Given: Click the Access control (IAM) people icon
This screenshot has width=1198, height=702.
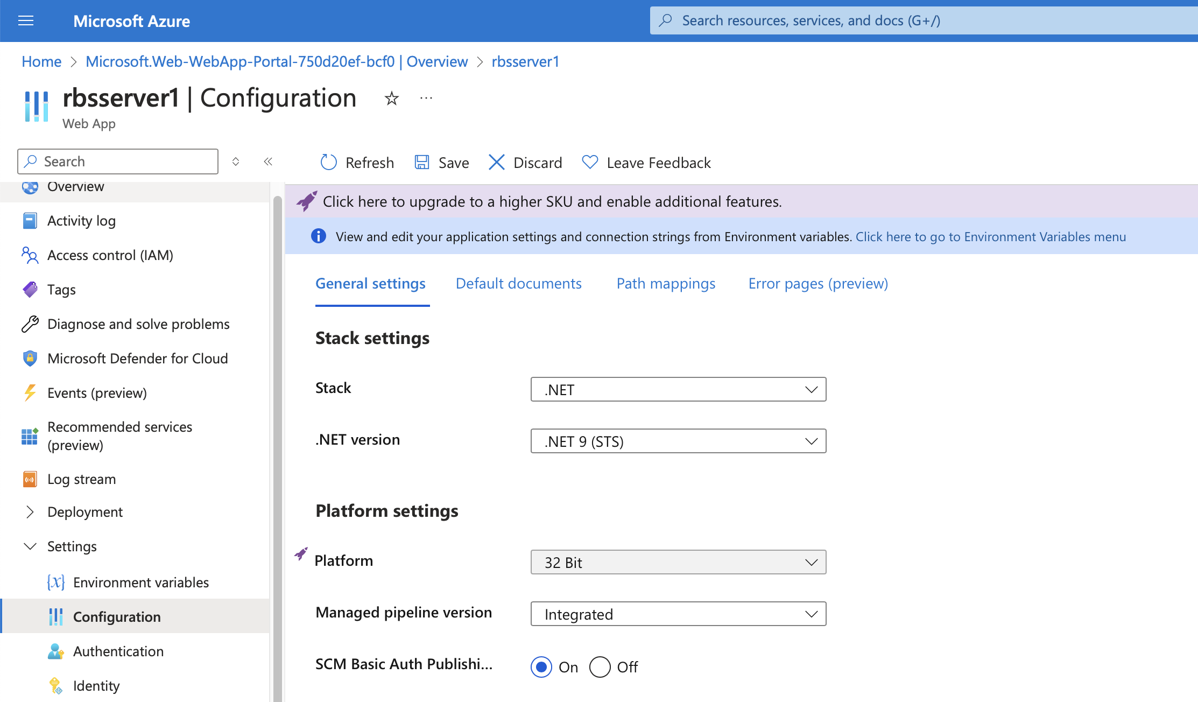Looking at the screenshot, I should [30, 255].
